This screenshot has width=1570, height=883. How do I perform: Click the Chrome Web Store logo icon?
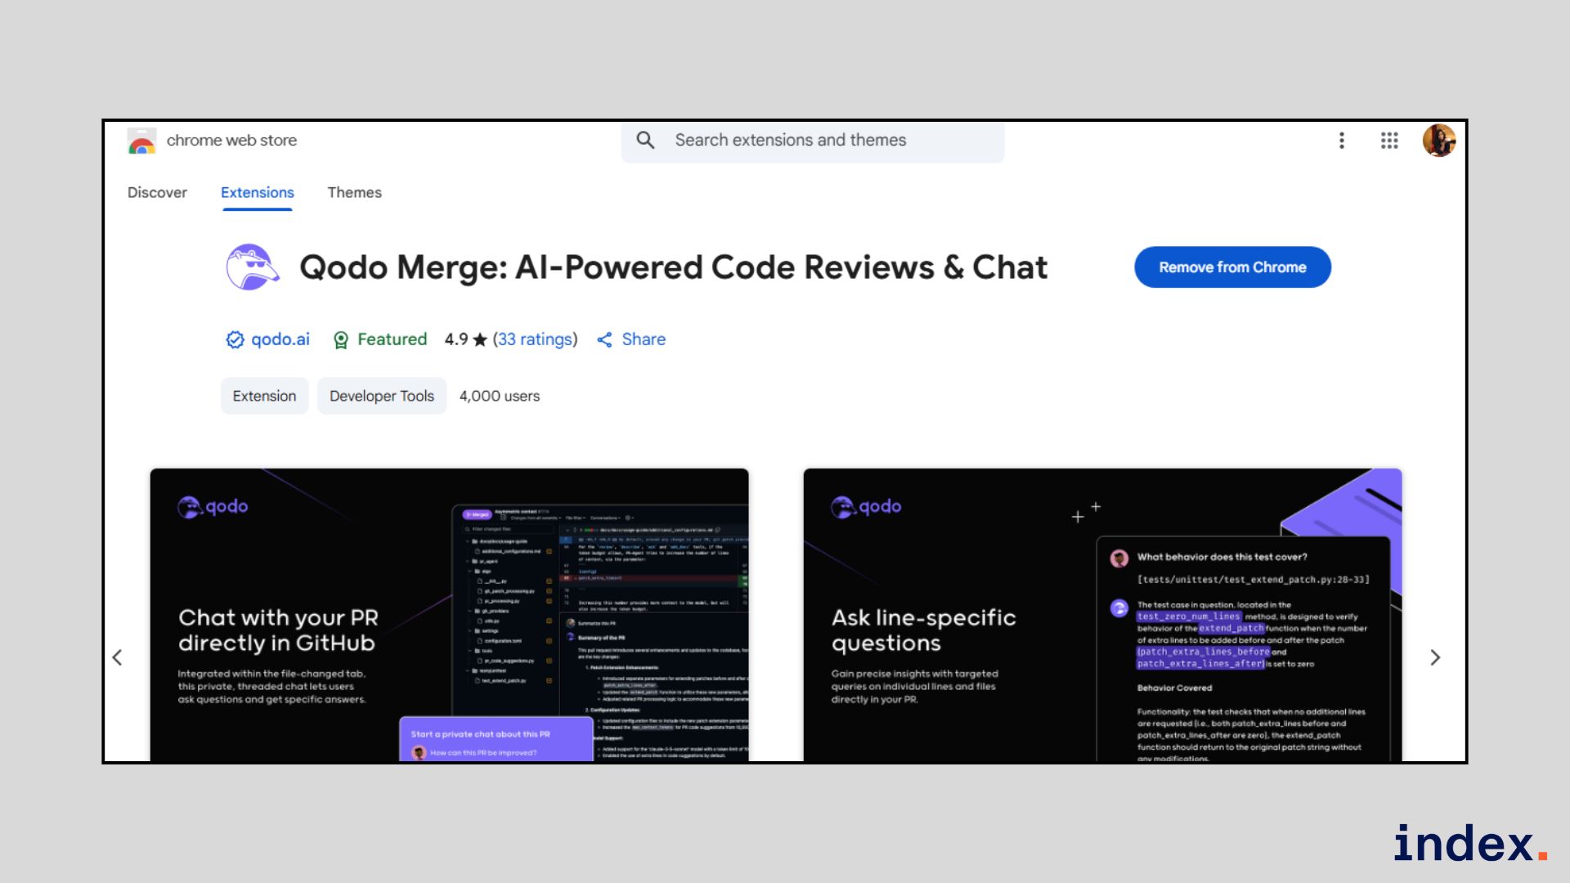pyautogui.click(x=141, y=141)
